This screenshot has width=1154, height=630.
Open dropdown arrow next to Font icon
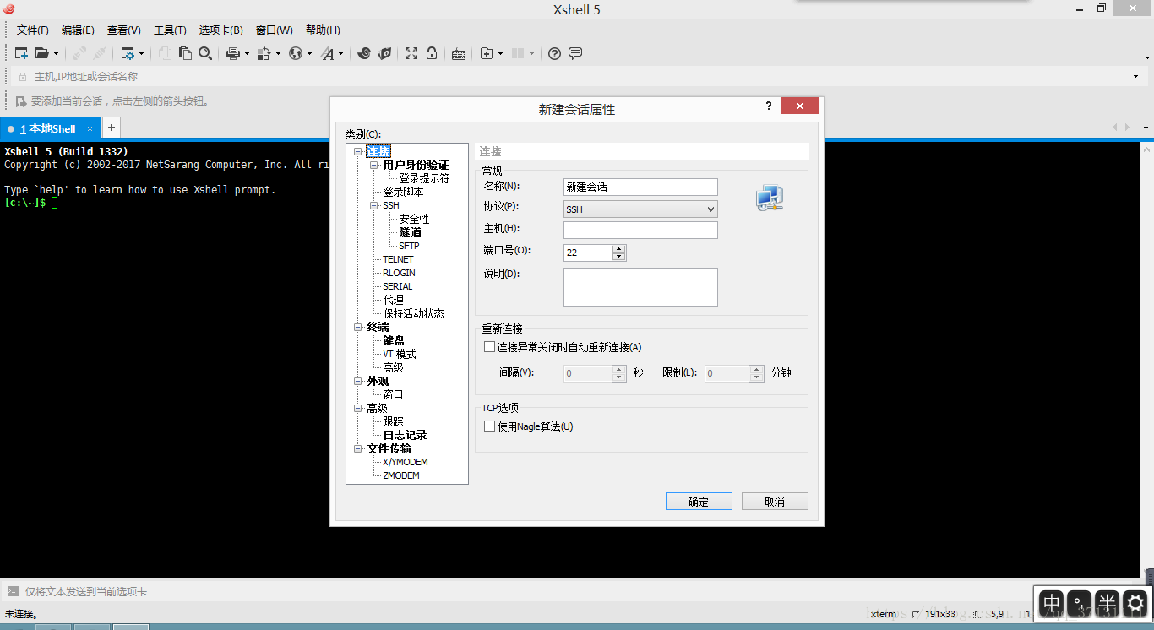pos(341,54)
